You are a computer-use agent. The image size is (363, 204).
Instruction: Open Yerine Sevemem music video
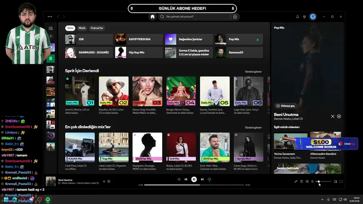coord(291,141)
